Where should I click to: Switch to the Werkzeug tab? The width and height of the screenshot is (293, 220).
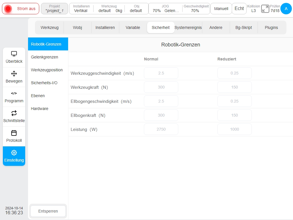pyautogui.click(x=50, y=27)
